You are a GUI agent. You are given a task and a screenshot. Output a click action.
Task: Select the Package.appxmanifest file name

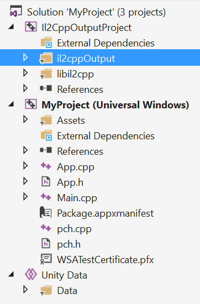tap(105, 214)
